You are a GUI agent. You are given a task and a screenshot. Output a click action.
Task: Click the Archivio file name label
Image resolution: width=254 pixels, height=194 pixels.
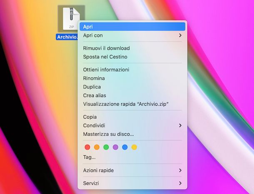[67, 37]
